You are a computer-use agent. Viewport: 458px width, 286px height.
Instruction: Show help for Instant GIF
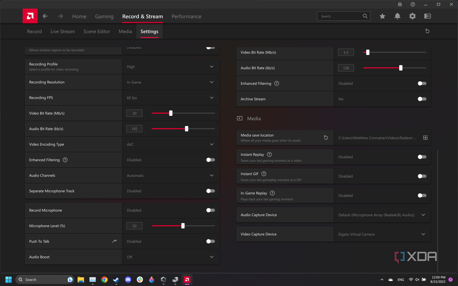(264, 174)
